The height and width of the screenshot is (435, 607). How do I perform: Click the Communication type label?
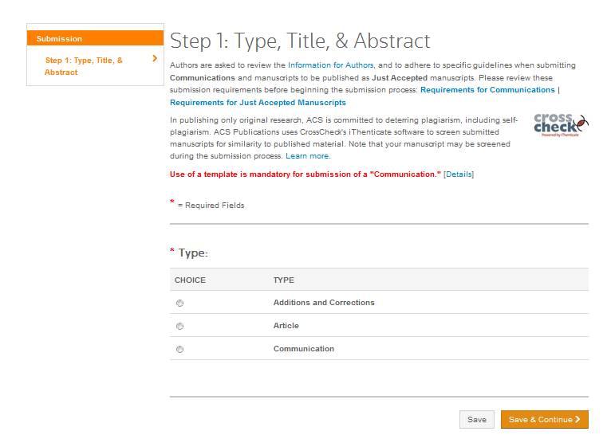[x=303, y=349]
